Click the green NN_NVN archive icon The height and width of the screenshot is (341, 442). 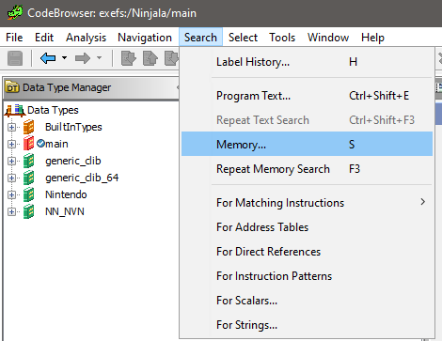coord(29,211)
